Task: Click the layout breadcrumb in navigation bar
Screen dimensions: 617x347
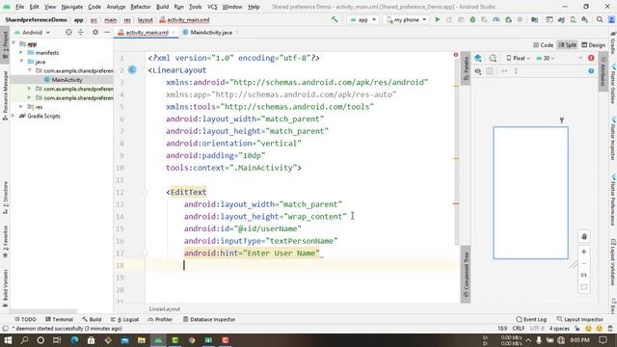Action: 146,20
